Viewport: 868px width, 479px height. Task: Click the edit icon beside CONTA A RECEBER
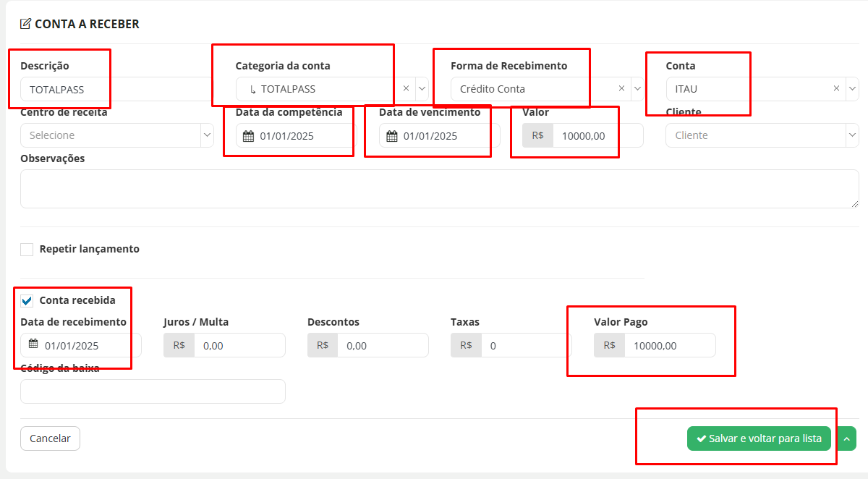coord(25,24)
